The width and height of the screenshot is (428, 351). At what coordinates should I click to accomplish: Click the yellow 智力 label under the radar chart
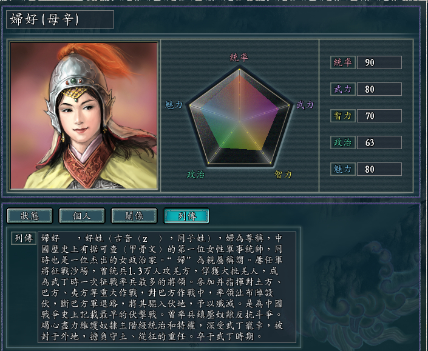(283, 175)
